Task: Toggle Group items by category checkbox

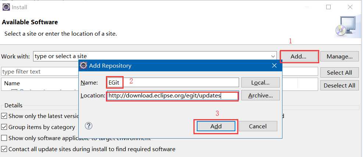Action: (4, 127)
